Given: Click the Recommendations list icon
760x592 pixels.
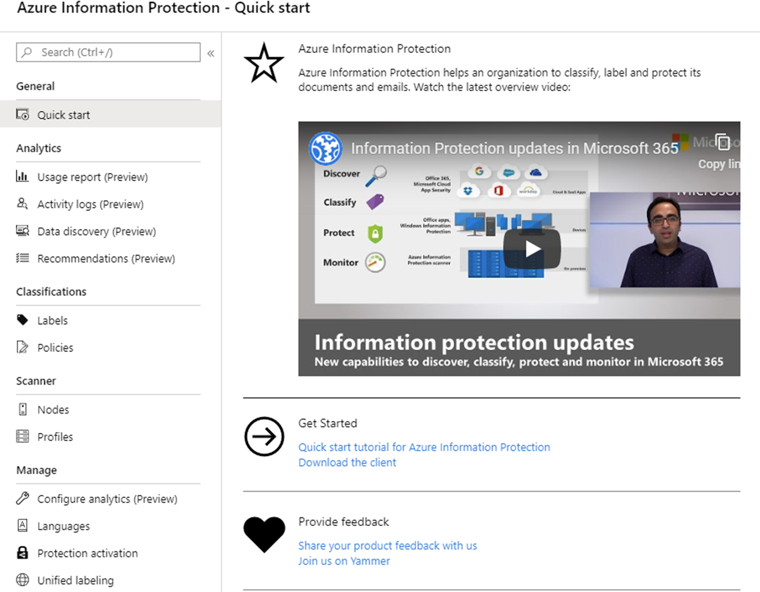Looking at the screenshot, I should [23, 258].
